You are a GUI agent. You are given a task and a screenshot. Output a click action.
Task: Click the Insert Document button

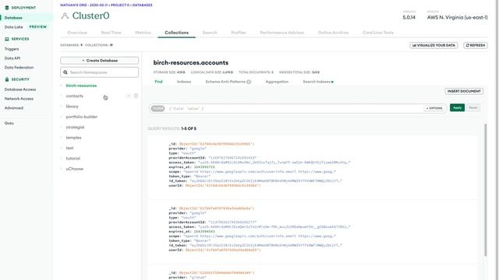[464, 92]
